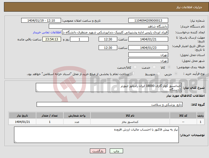
Task: Click the price validity time 12:30 field
Action: coord(108,48)
